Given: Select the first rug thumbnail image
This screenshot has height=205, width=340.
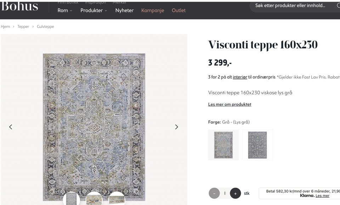Looking at the screenshot, I should [71, 199].
